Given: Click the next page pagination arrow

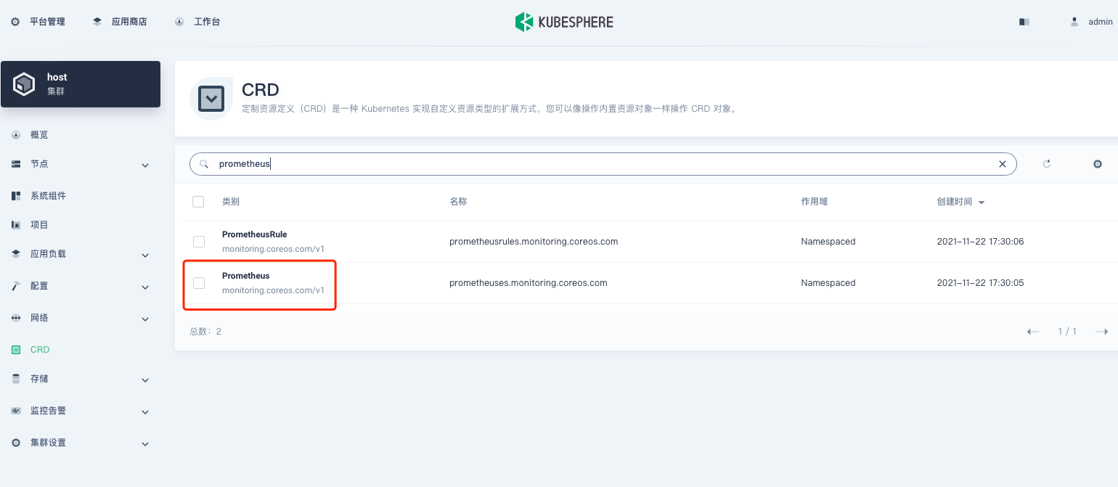Looking at the screenshot, I should pyautogui.click(x=1102, y=332).
